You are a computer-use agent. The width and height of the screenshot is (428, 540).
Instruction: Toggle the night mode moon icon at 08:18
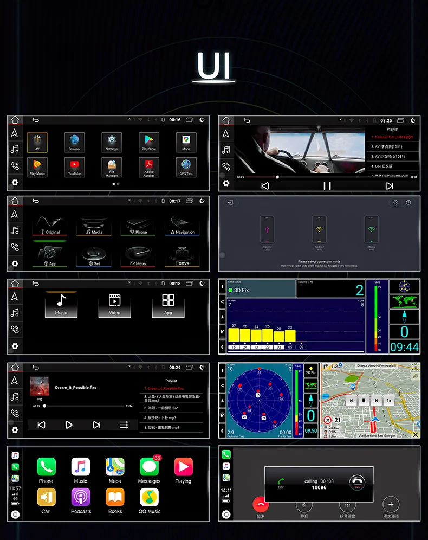pos(202,284)
